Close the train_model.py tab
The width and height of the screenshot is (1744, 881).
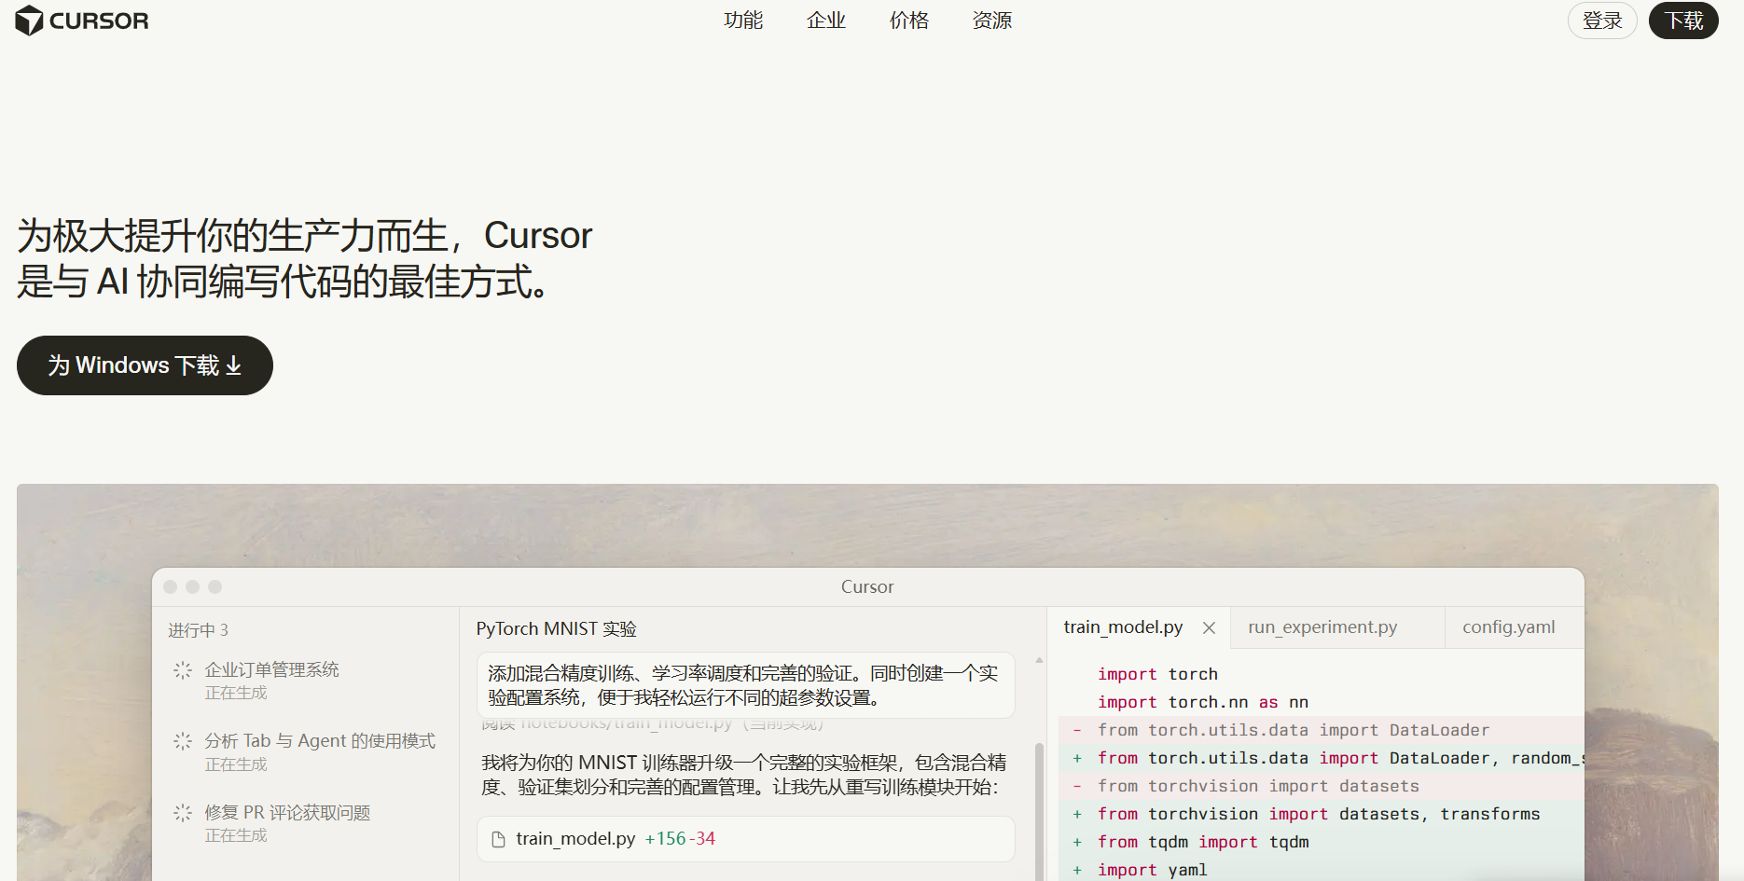pos(1209,628)
